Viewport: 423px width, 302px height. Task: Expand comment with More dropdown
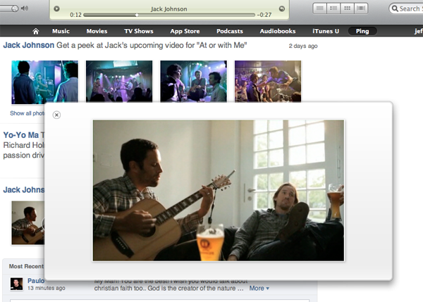coord(259,288)
